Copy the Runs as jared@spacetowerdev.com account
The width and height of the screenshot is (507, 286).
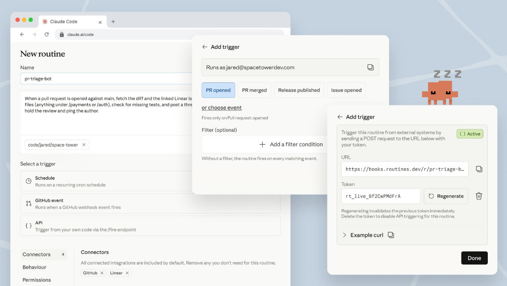point(371,67)
